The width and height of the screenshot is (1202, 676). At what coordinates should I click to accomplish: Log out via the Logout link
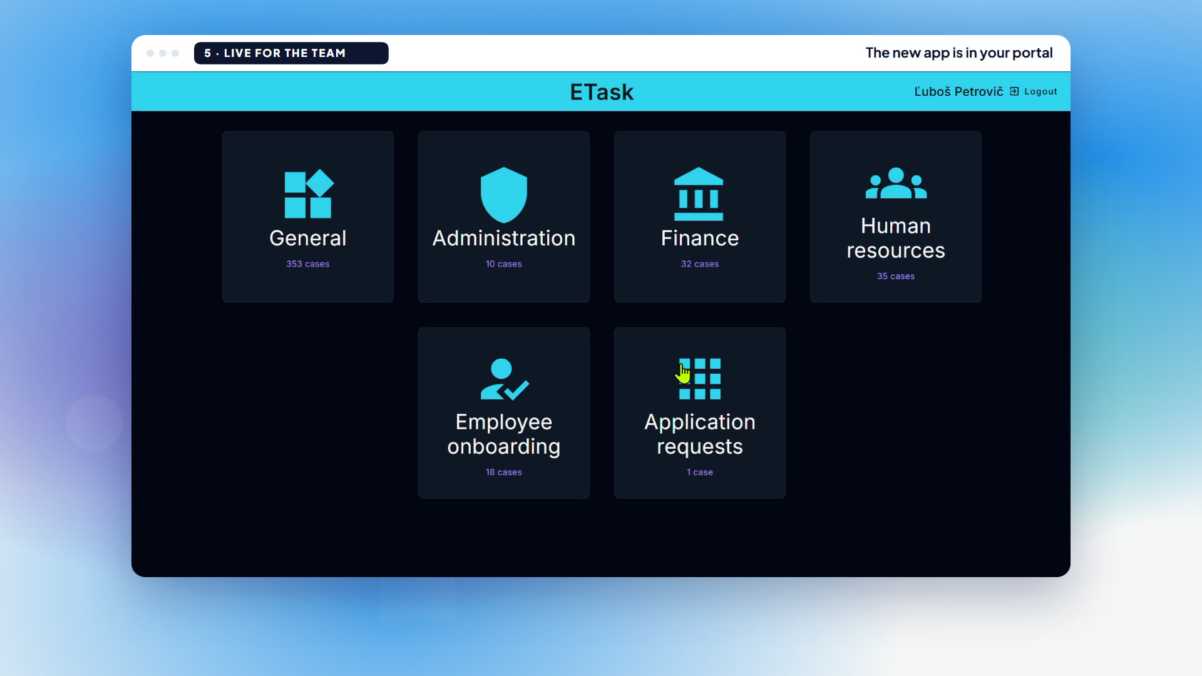[x=1040, y=91]
